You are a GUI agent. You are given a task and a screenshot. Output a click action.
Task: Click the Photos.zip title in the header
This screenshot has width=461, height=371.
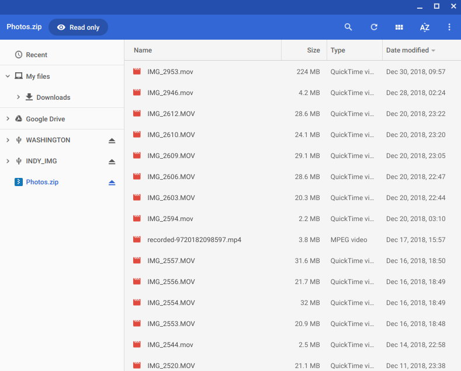tap(24, 27)
